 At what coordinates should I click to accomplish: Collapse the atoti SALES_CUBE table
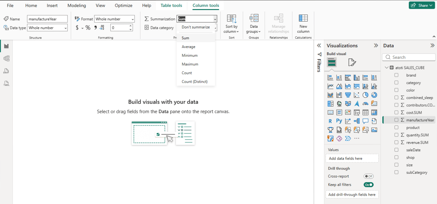(387, 68)
